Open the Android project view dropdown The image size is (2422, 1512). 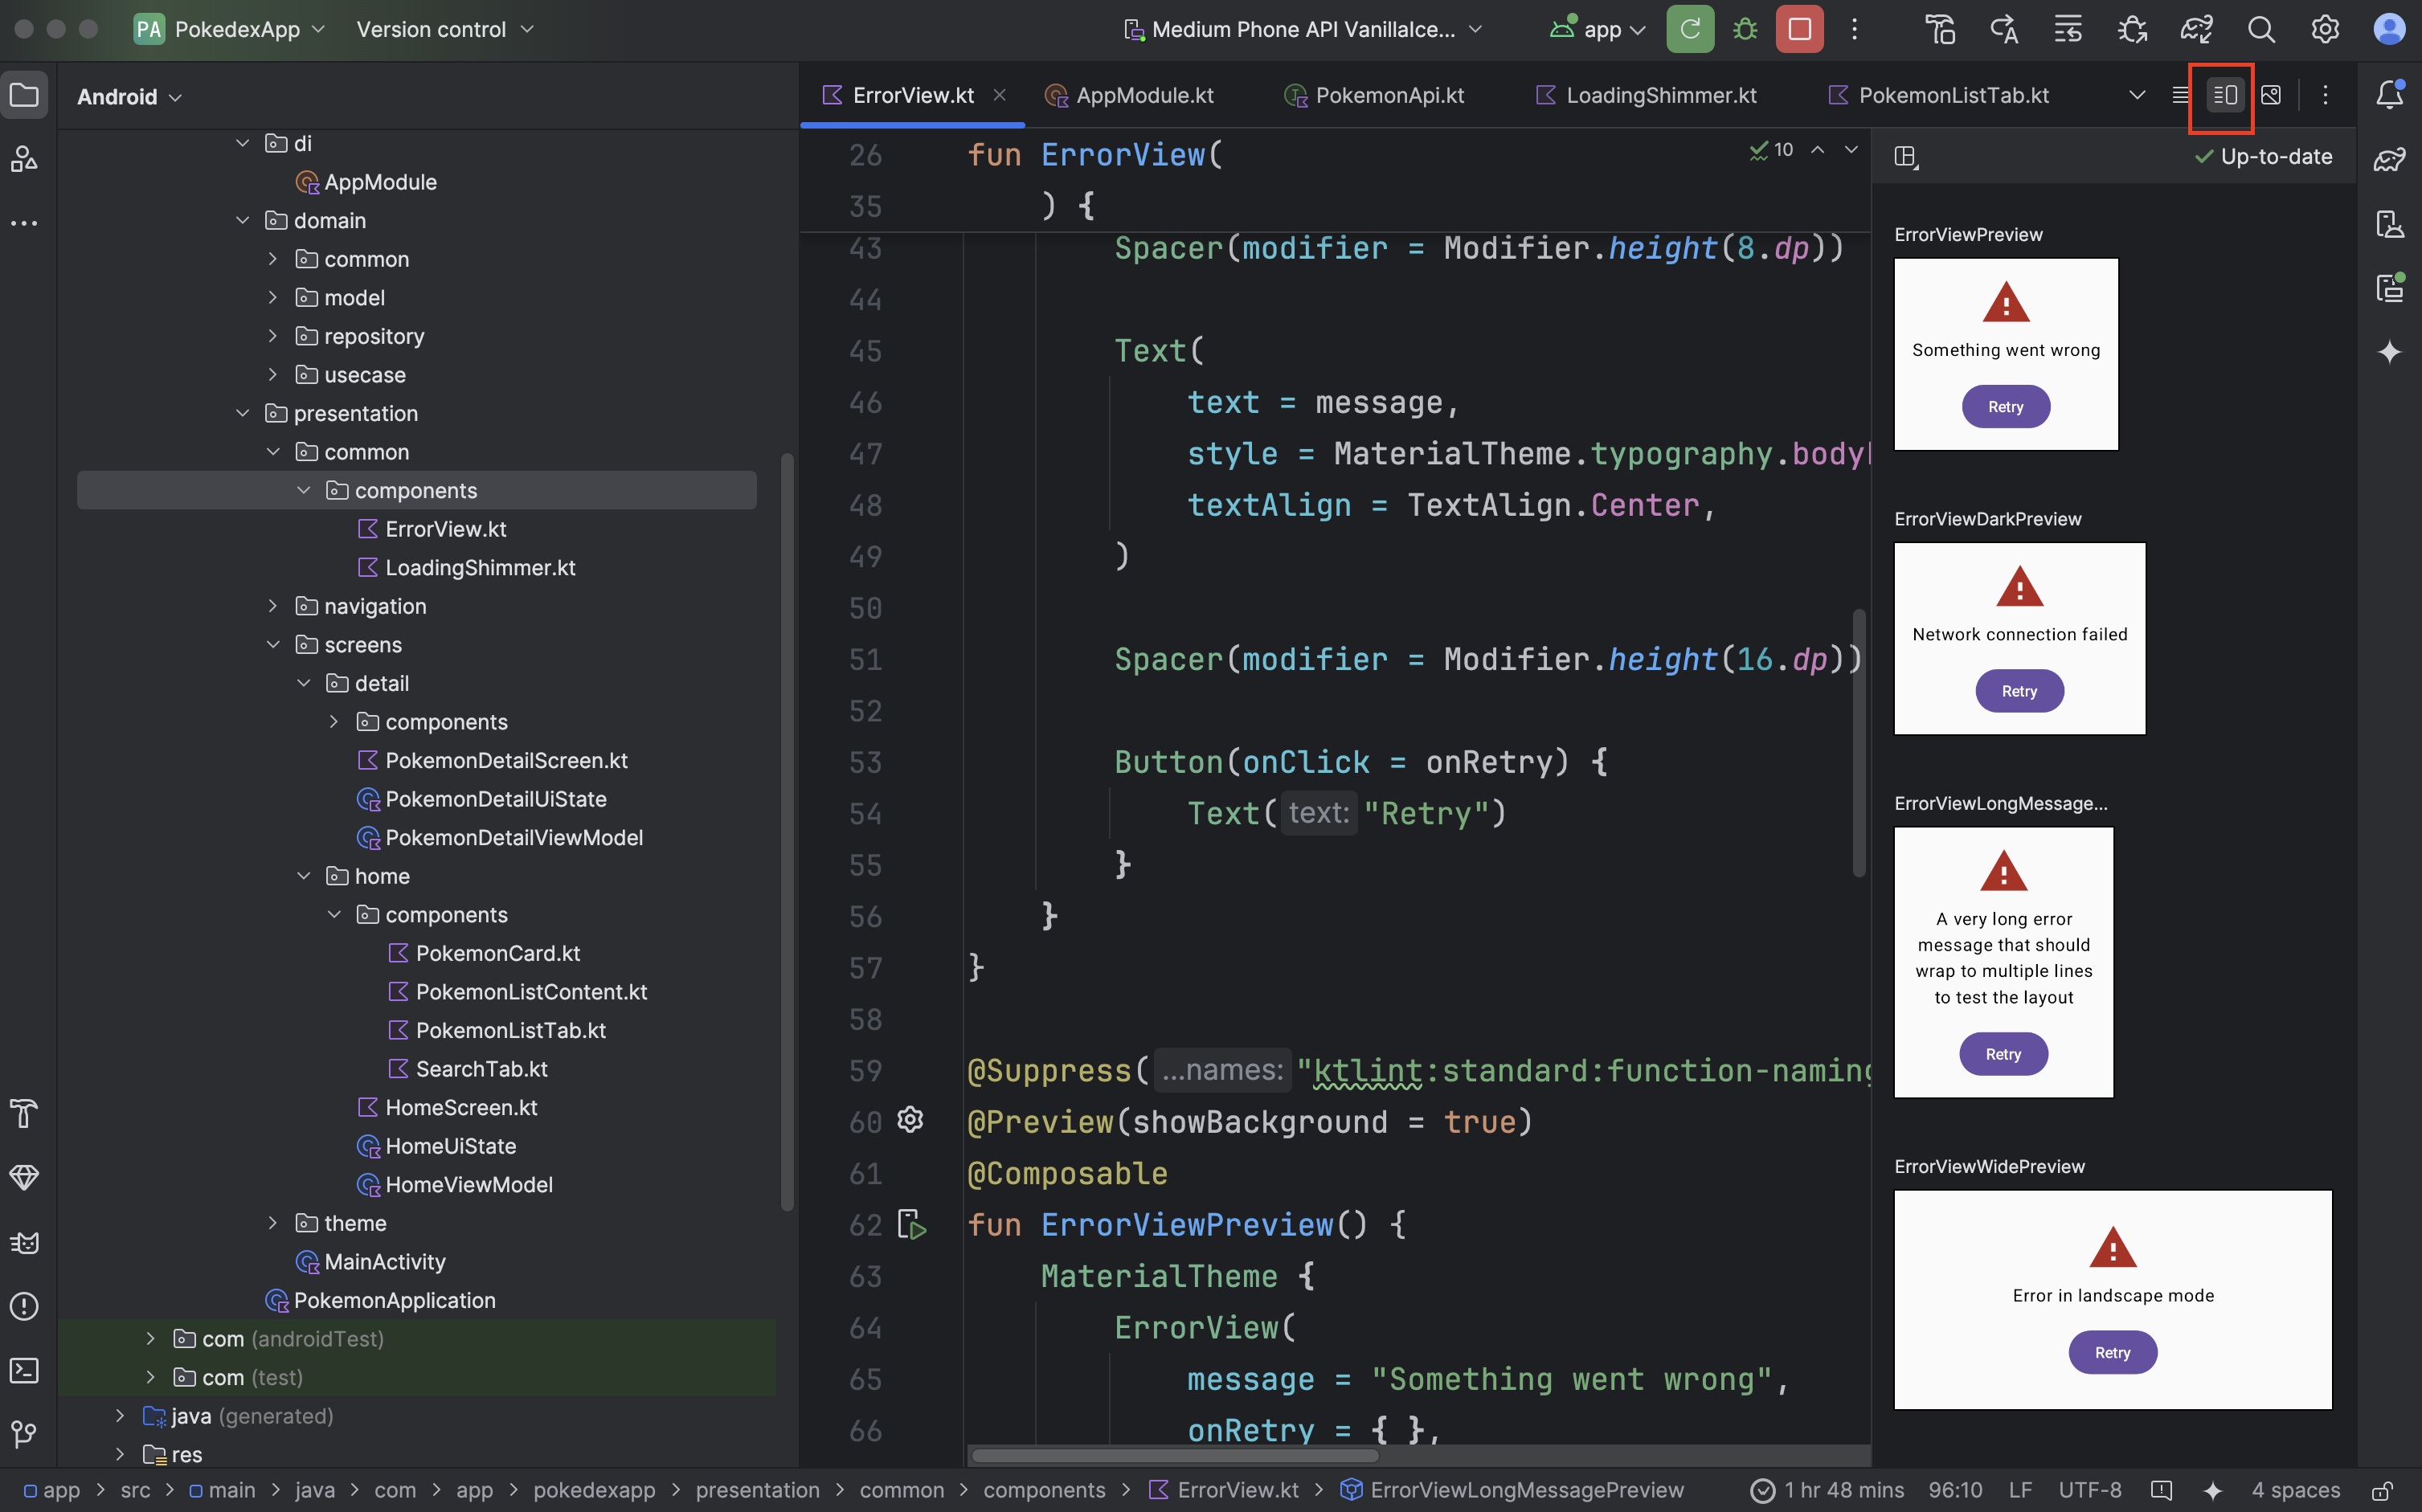(x=129, y=97)
